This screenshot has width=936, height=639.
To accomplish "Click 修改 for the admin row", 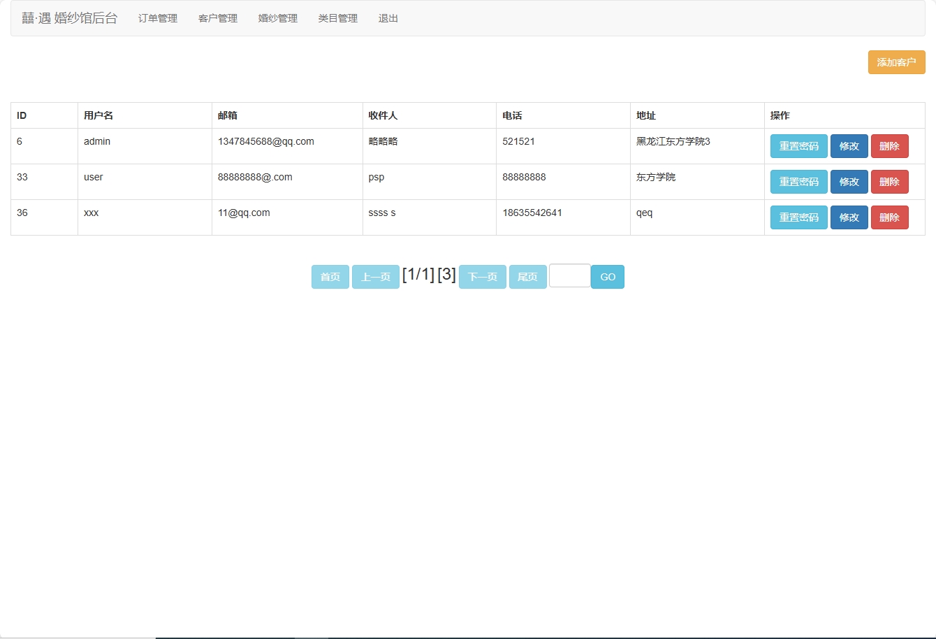I will tap(849, 146).
